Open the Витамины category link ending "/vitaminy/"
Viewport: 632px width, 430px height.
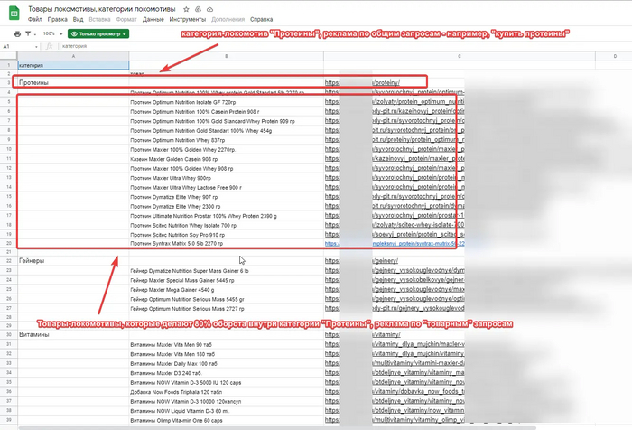point(363,335)
